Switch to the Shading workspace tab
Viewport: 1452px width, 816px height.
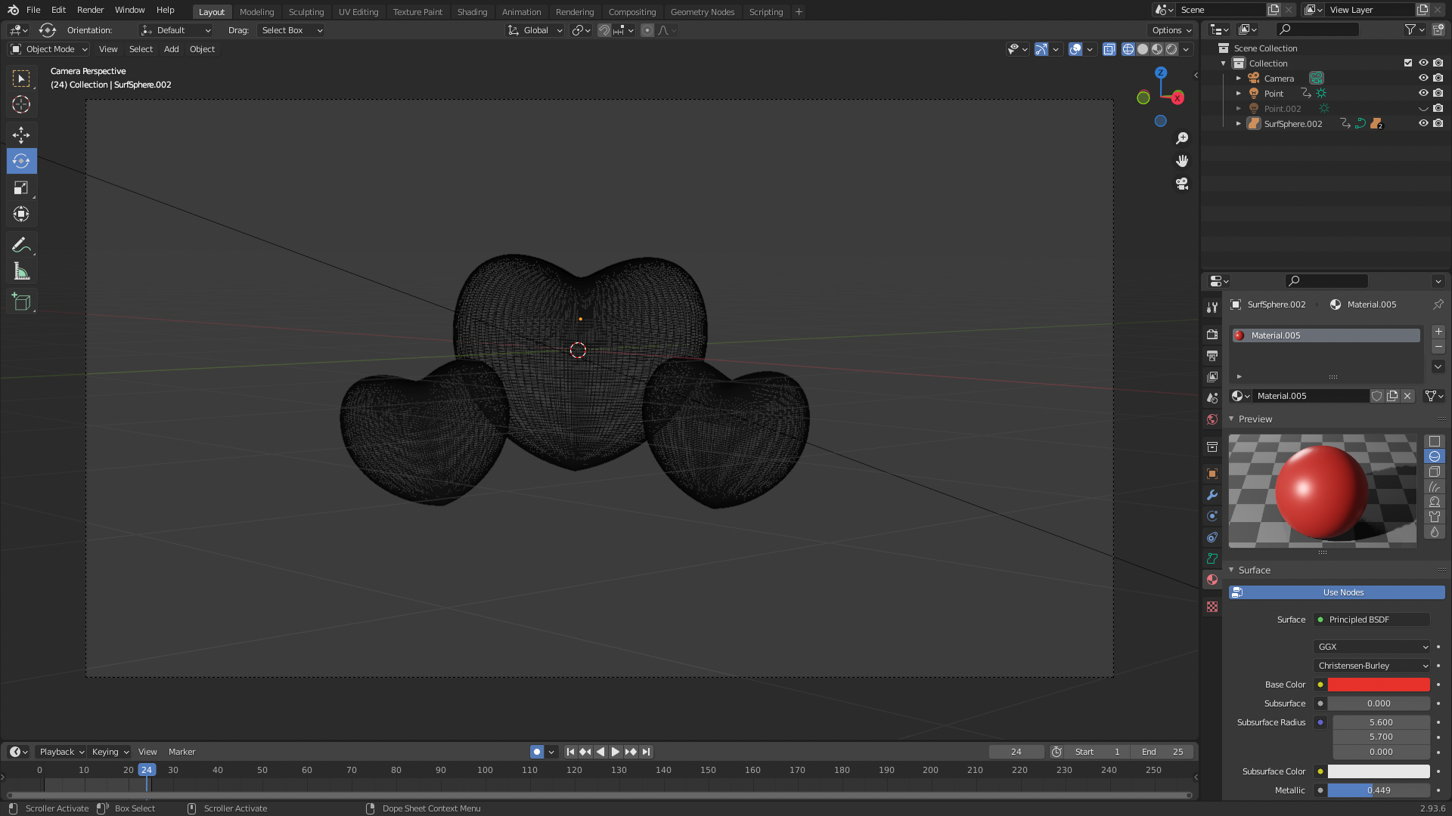pos(472,12)
